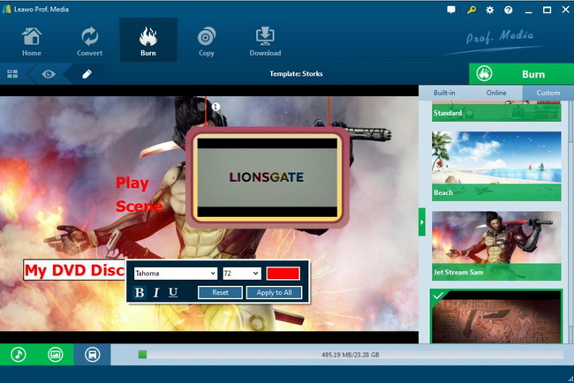Click the green Burn button
The height and width of the screenshot is (383, 574).
click(521, 74)
